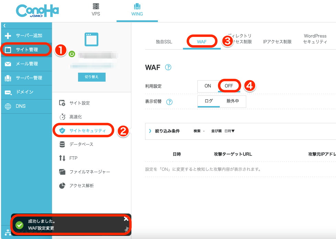Open the 並び順 日時 sort dropdown
The height and width of the screenshot is (239, 336).
[x=229, y=131]
